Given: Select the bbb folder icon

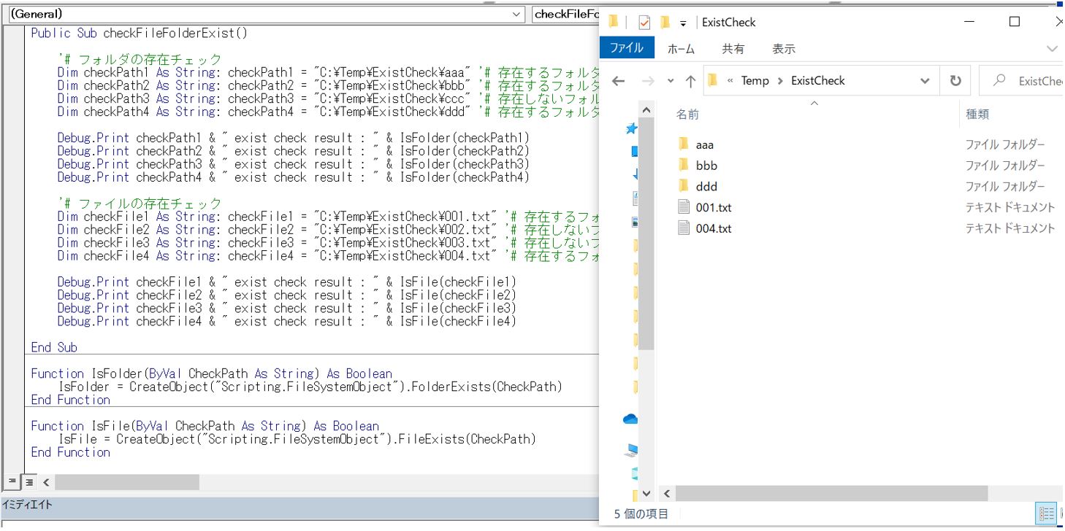Looking at the screenshot, I should pos(684,166).
